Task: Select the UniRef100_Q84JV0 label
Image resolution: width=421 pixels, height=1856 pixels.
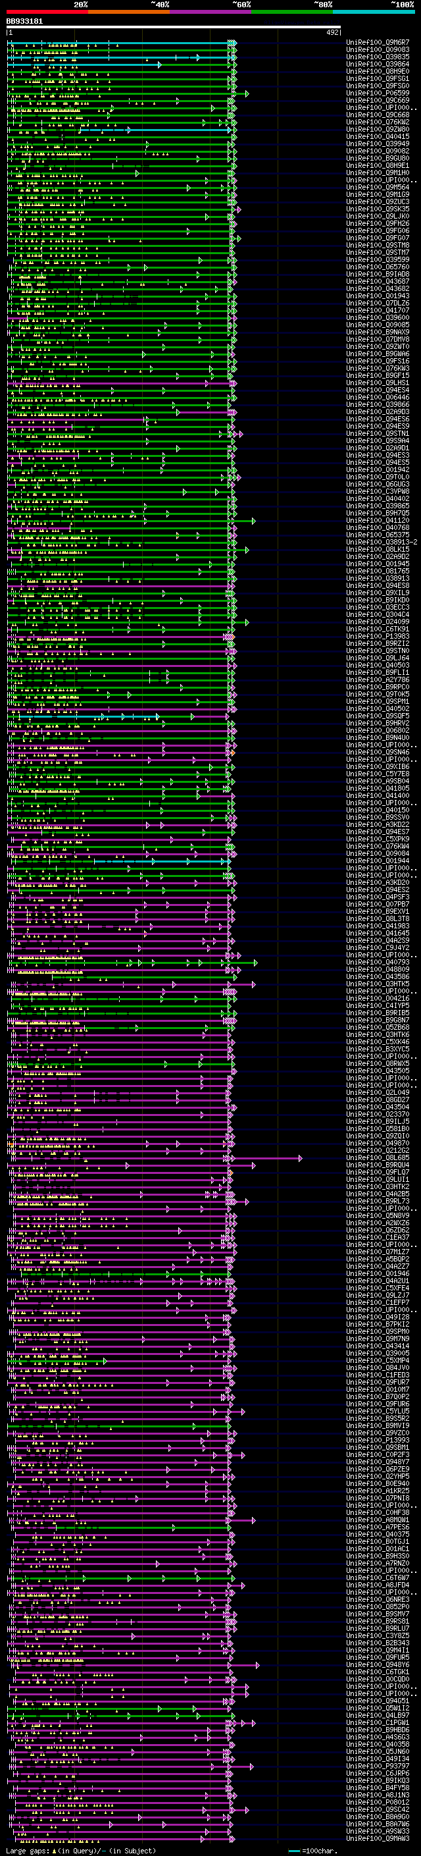Action: (x=378, y=1367)
